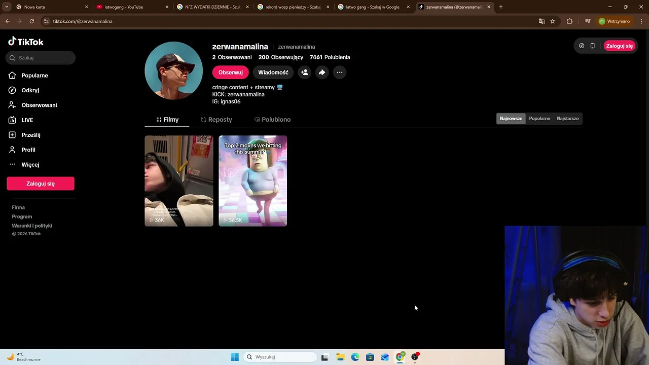The height and width of the screenshot is (365, 649).
Task: Expand Warunki i polityki footer section
Action: (32, 226)
